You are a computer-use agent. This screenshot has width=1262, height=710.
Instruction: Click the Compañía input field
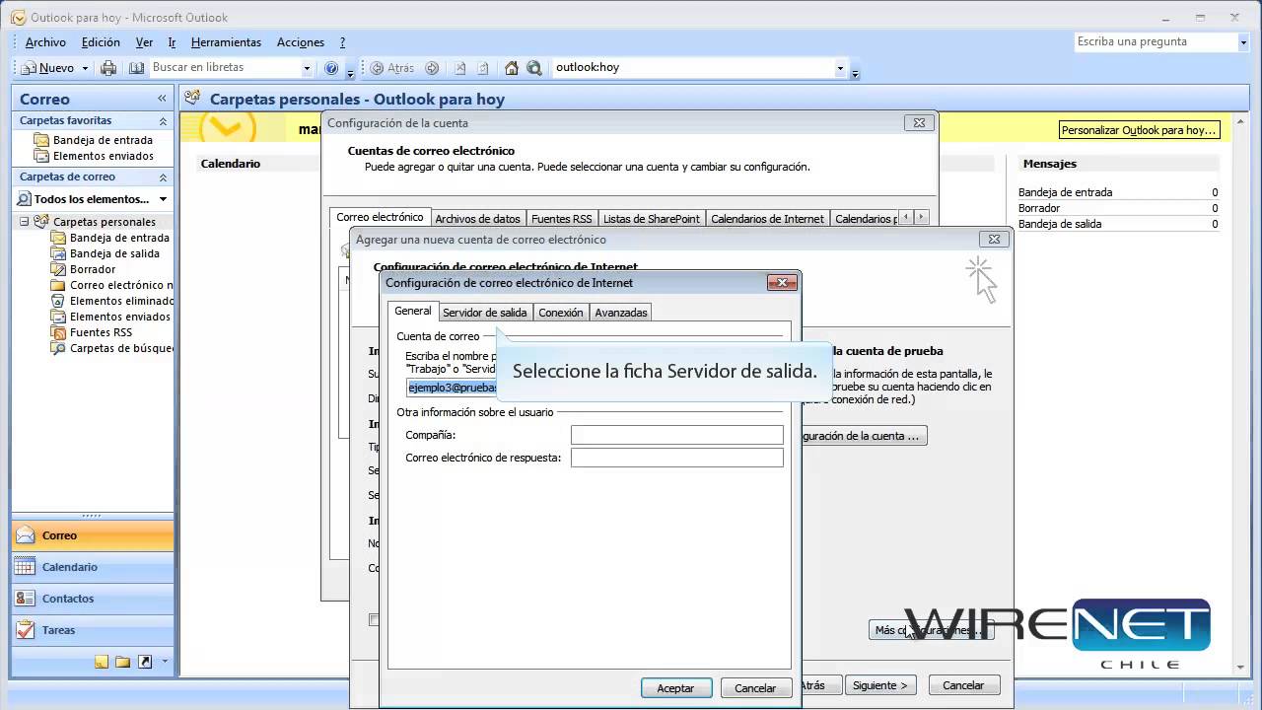[677, 435]
